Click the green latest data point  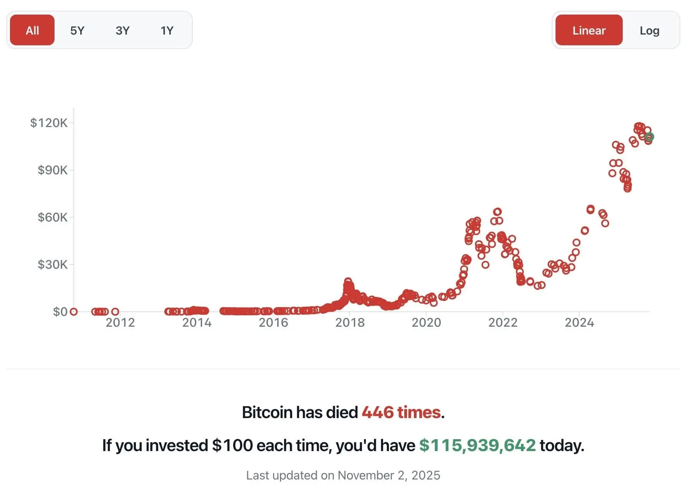[649, 137]
